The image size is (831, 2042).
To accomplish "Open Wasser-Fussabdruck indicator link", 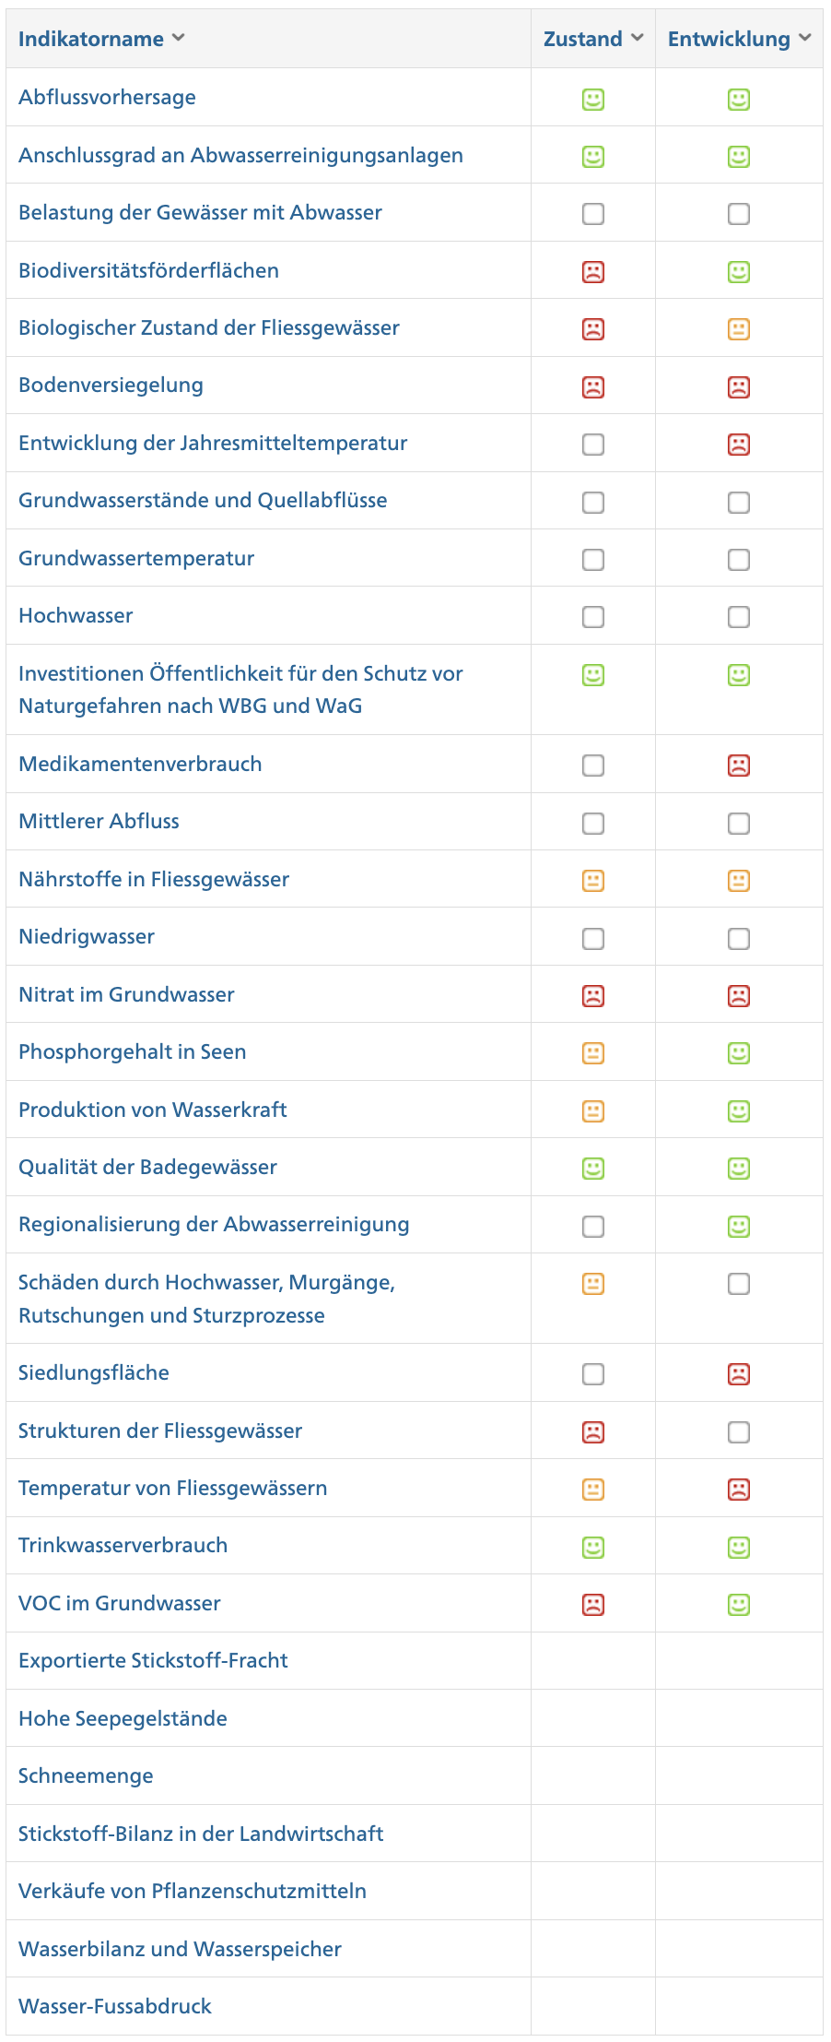I will coord(115,2006).
